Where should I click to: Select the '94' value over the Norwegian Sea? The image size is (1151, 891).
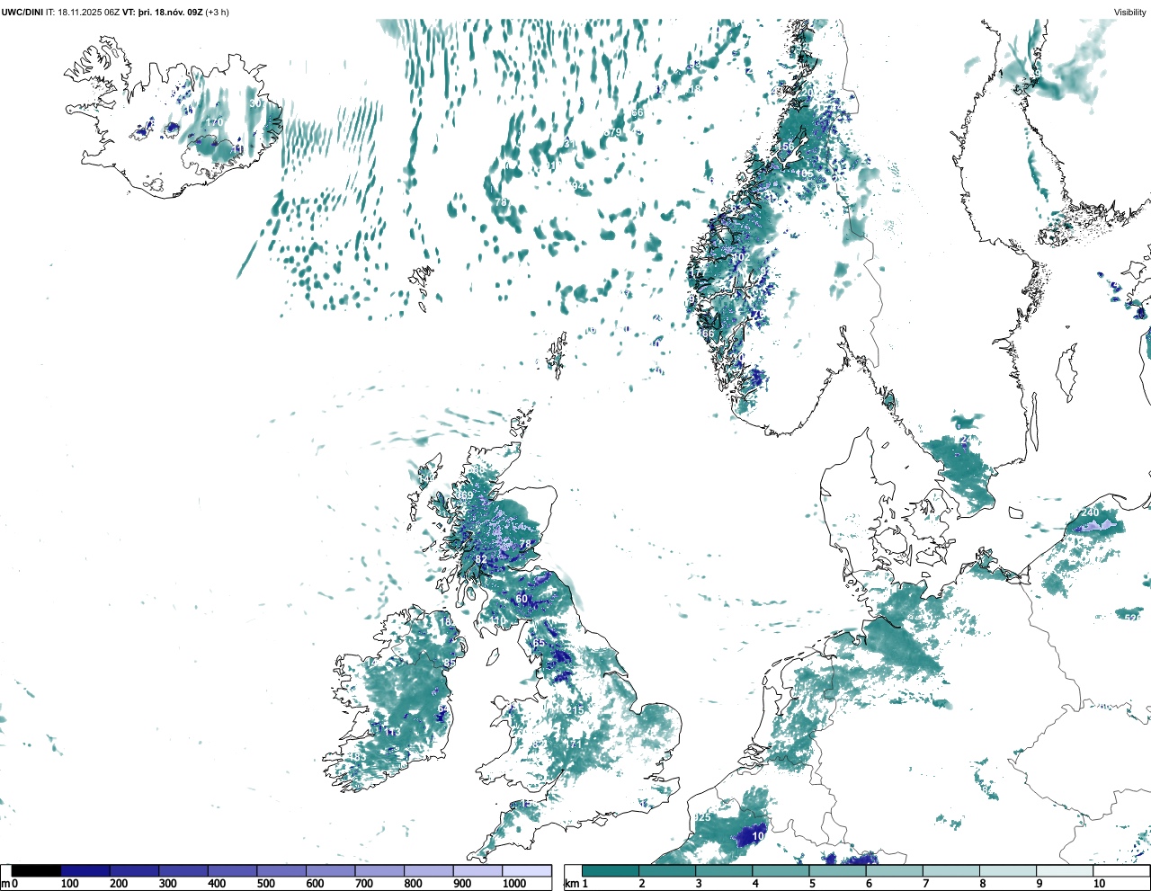(578, 187)
